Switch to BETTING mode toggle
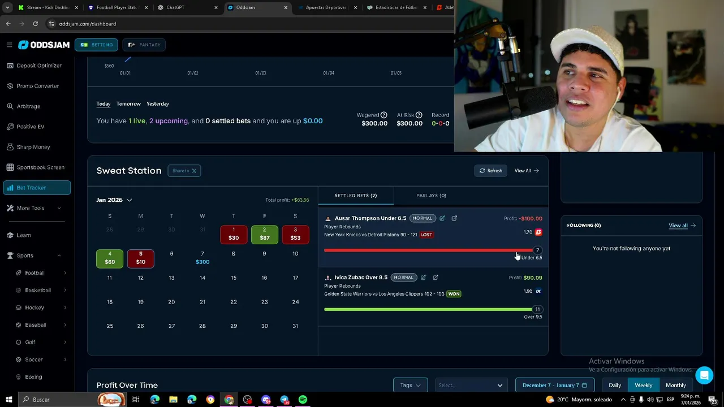The height and width of the screenshot is (407, 724). 96,45
